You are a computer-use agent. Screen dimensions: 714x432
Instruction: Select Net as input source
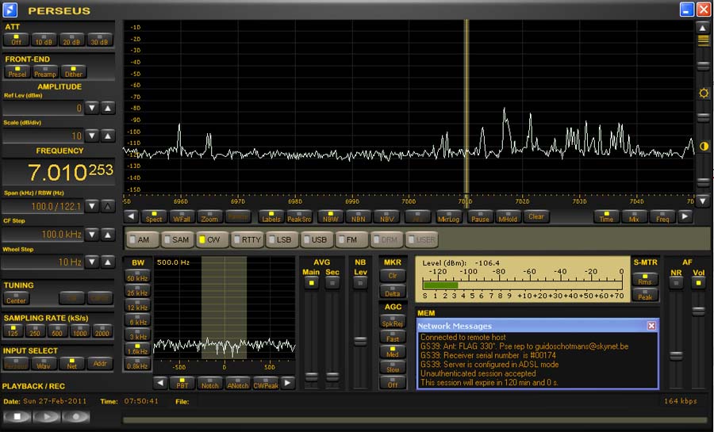point(72,363)
